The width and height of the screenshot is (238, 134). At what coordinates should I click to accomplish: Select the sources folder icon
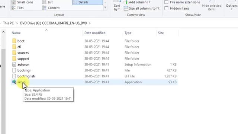click(x=14, y=53)
